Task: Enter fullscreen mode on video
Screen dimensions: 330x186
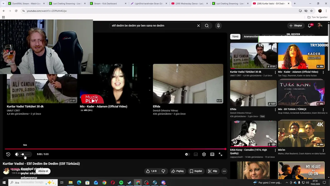Action: 220,154
